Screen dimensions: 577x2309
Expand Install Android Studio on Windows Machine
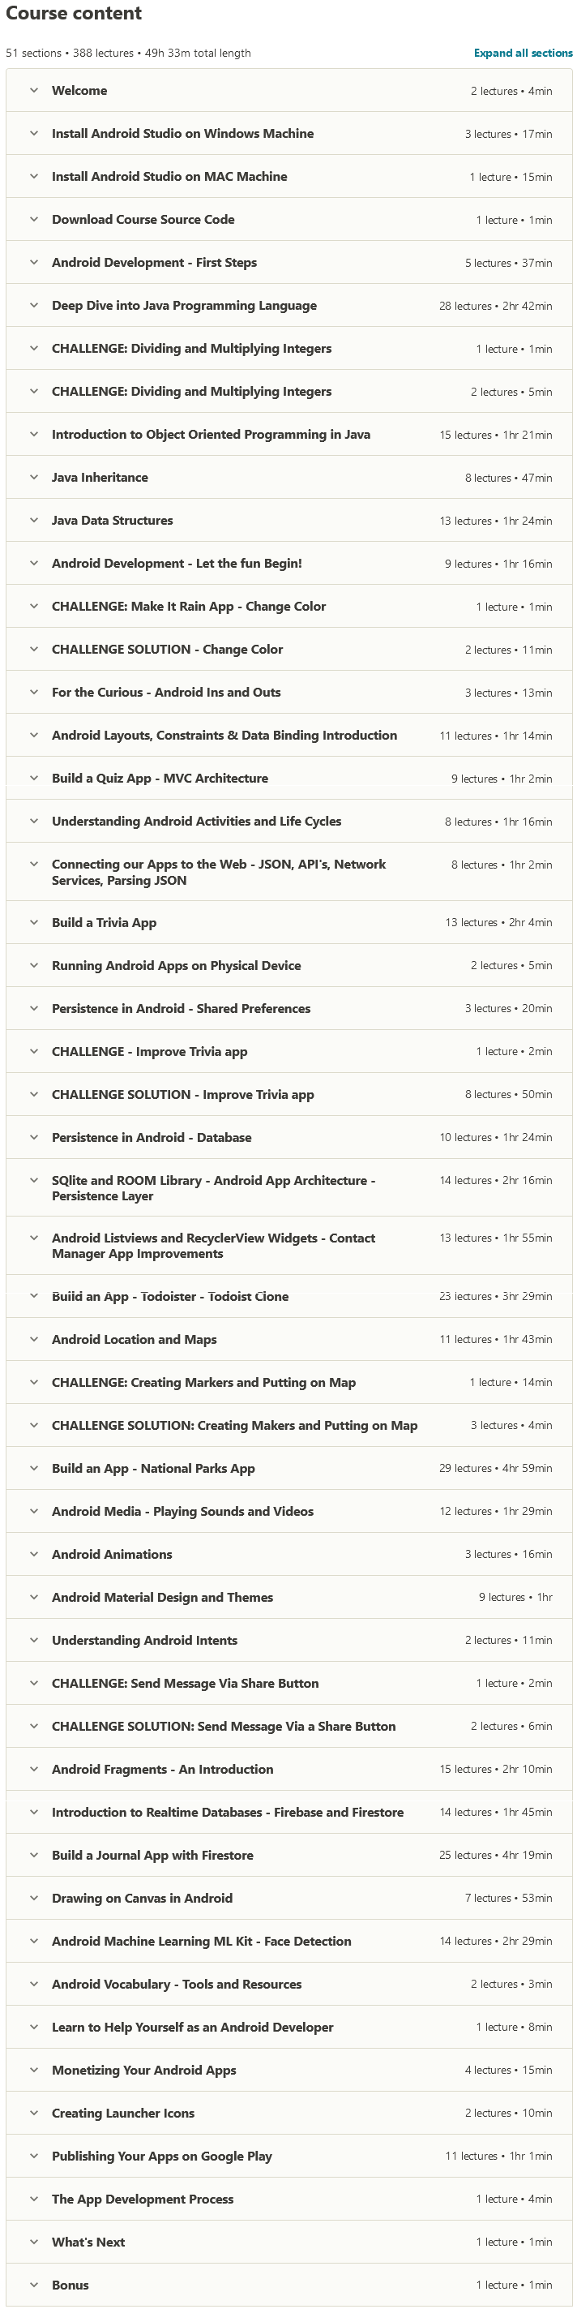click(34, 134)
